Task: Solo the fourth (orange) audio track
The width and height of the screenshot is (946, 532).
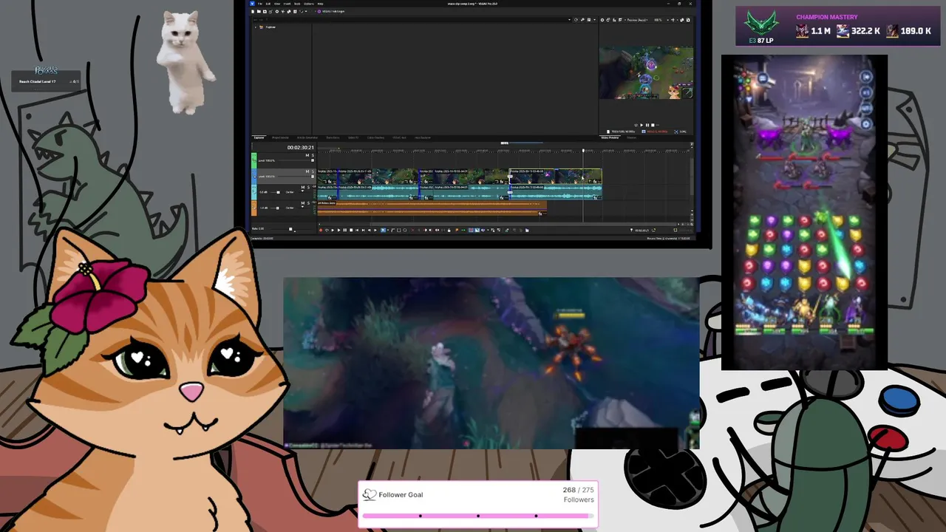Action: click(308, 203)
